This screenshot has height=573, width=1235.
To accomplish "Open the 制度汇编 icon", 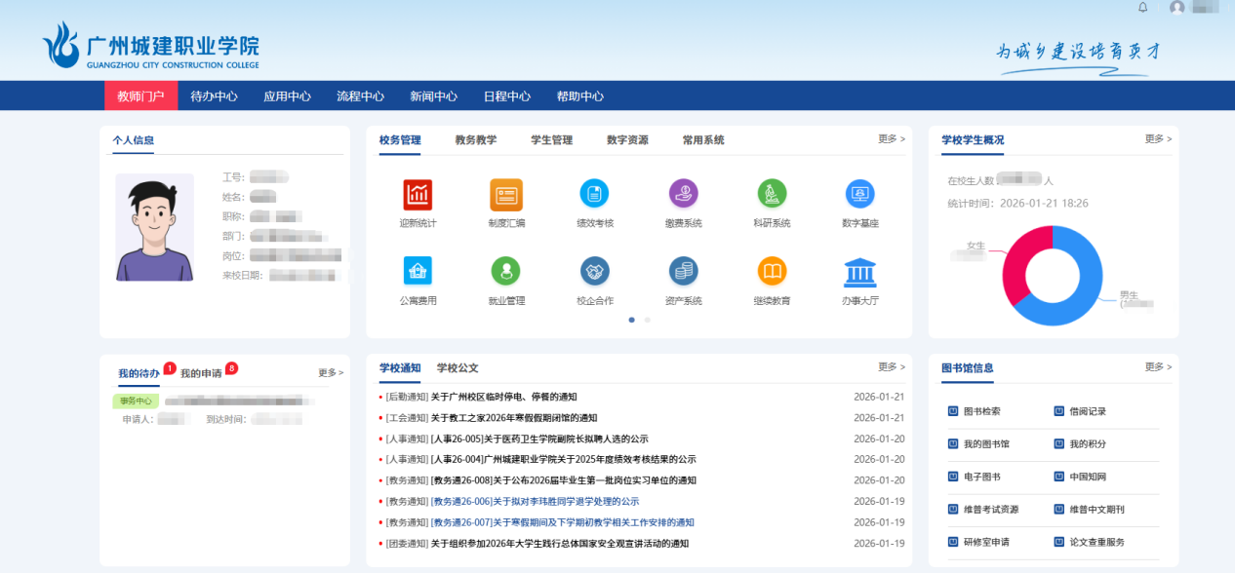I will click(506, 195).
